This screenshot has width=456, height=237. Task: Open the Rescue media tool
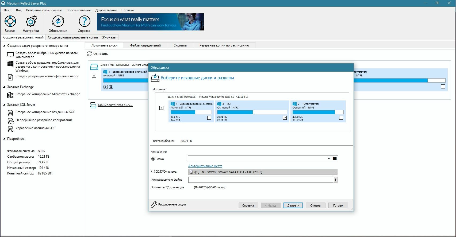tap(10, 21)
